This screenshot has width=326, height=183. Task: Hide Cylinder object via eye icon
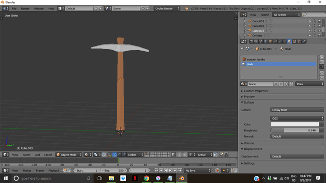tap(310, 35)
